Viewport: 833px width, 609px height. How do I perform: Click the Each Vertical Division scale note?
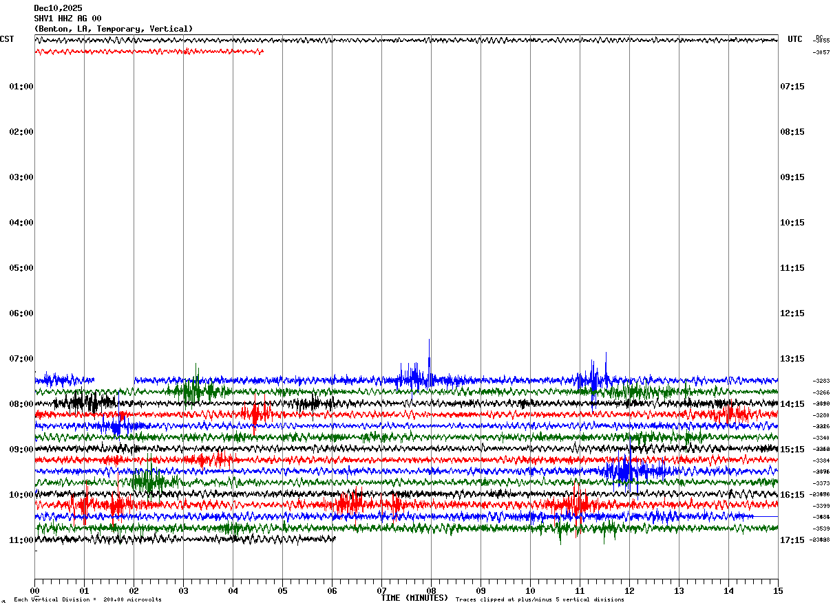87,599
